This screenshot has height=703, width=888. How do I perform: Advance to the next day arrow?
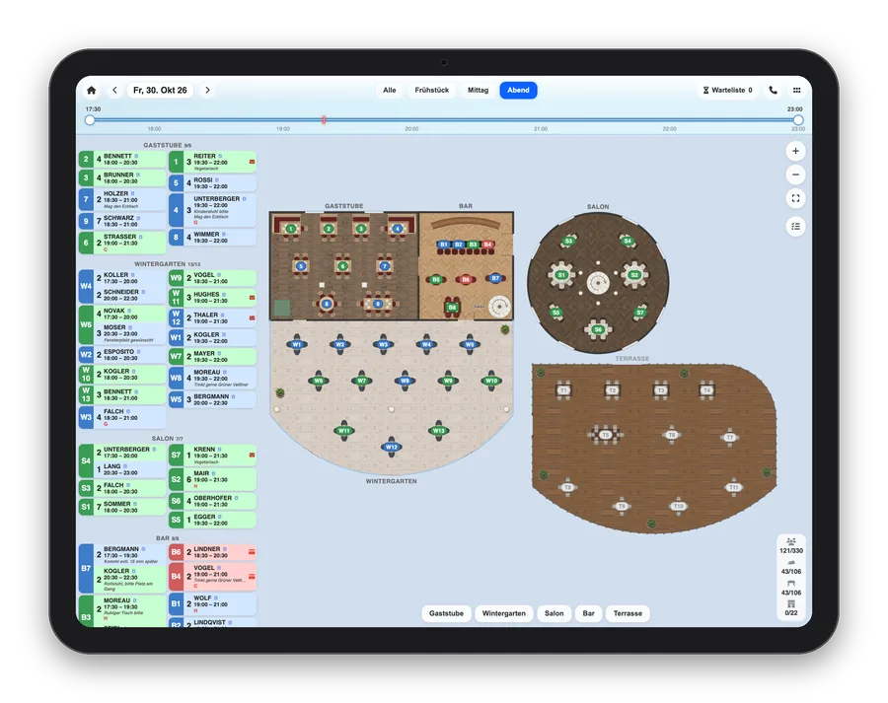pyautogui.click(x=207, y=90)
